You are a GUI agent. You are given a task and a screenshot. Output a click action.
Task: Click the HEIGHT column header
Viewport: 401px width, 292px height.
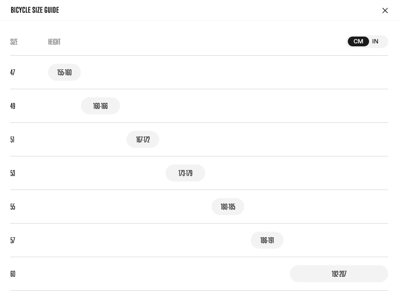54,42
